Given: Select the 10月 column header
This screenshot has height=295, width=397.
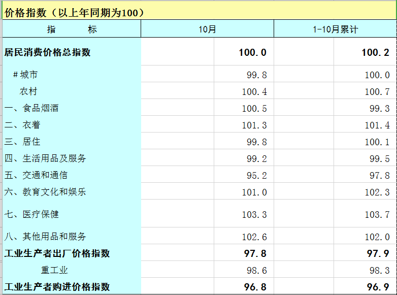Looking at the screenshot, I should pos(207,29).
